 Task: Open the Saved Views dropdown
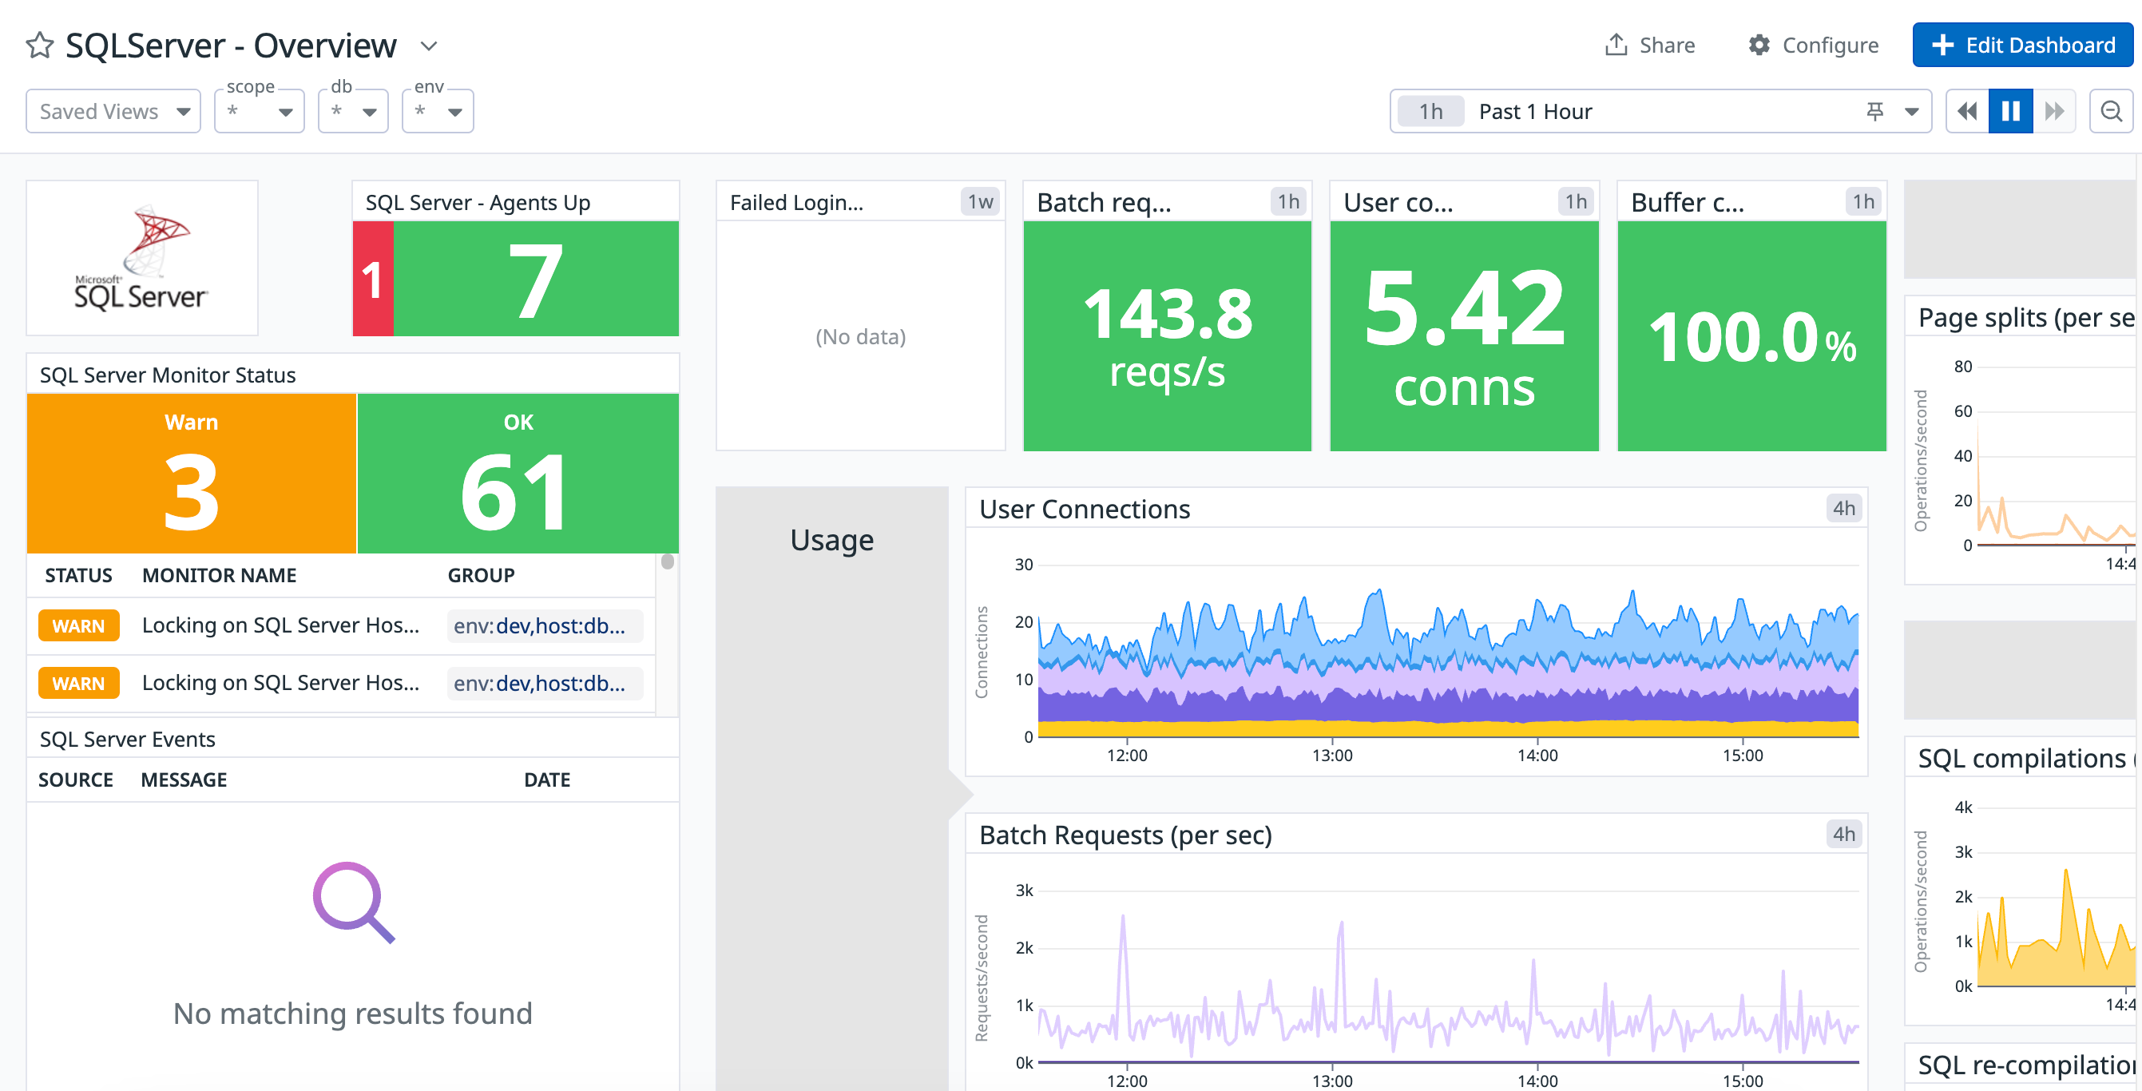coord(113,112)
